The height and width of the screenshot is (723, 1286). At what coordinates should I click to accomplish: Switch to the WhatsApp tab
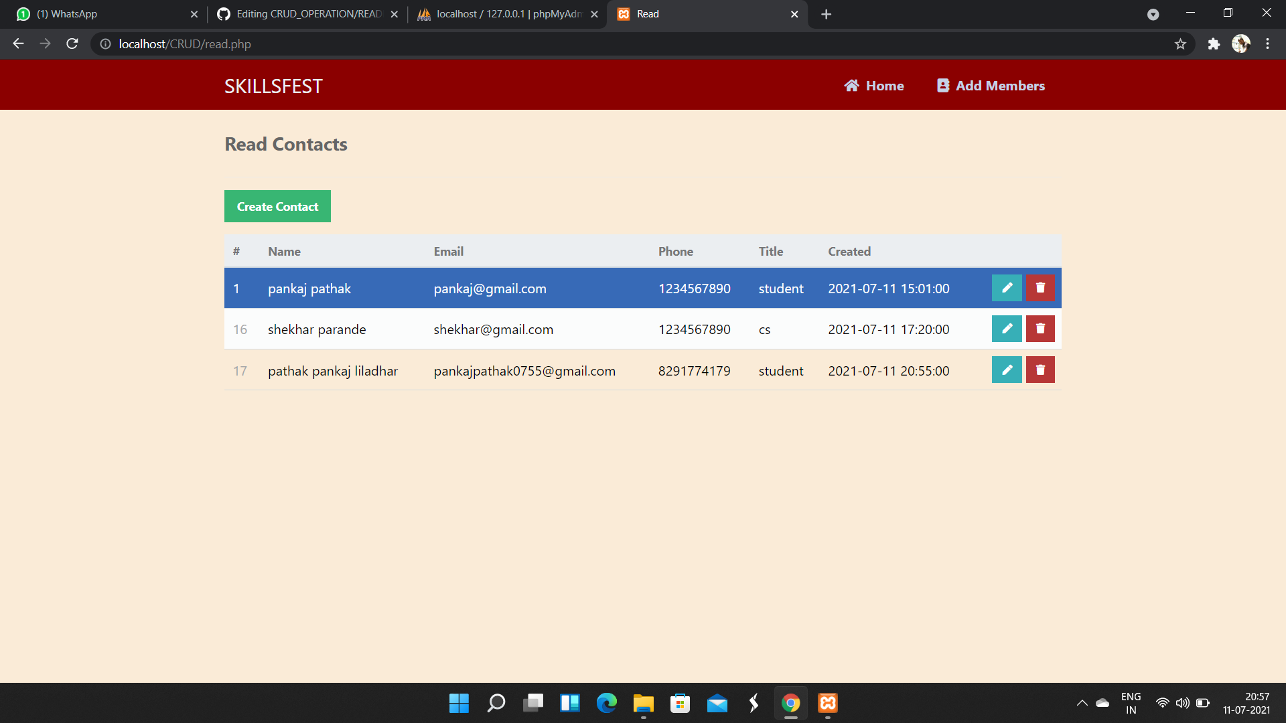coord(100,14)
